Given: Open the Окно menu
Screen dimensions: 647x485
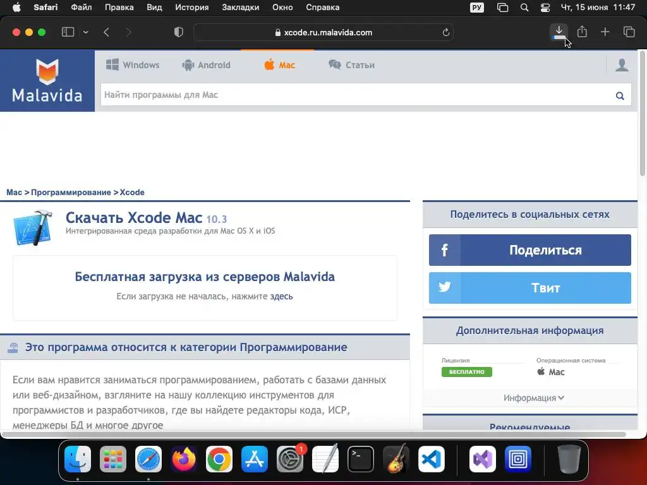Looking at the screenshot, I should (282, 8).
